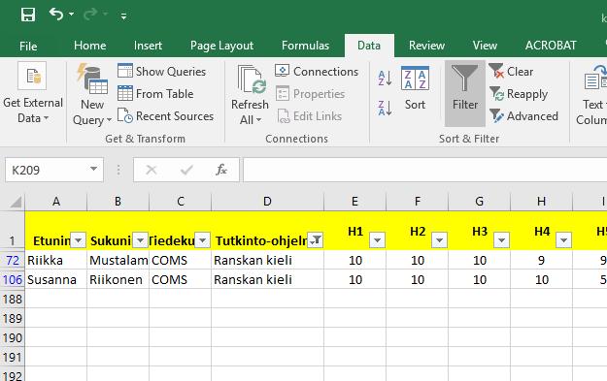Click Show Queries
The width and height of the screenshot is (607, 381).
click(162, 71)
